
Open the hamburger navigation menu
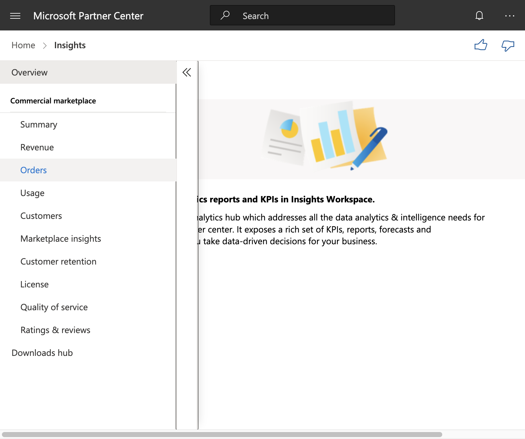(x=15, y=16)
